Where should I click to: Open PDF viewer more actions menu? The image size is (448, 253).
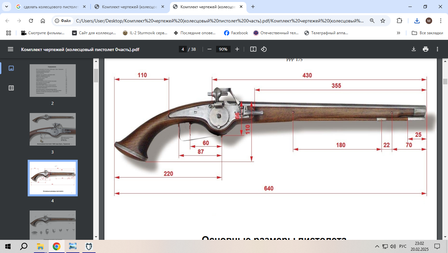(x=437, y=49)
